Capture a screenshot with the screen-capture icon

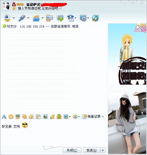click(x=66, y=117)
